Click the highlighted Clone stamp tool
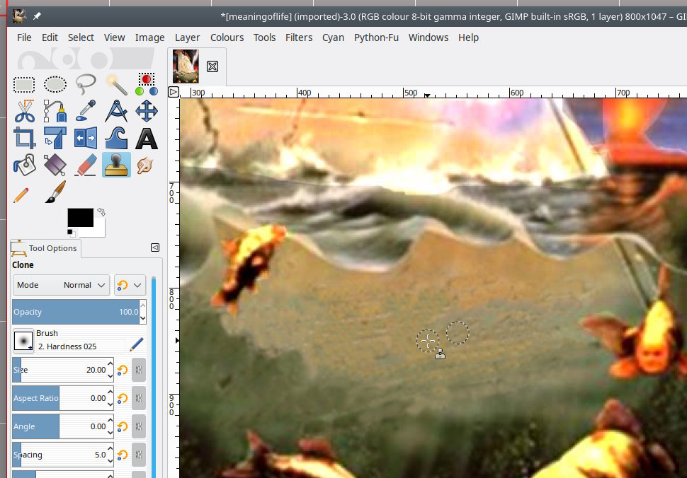Screen dimensions: 687x478 click(x=116, y=165)
